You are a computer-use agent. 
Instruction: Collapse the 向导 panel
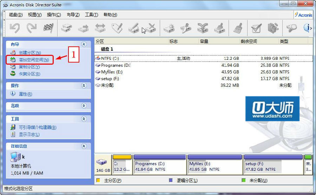[x=84, y=44]
